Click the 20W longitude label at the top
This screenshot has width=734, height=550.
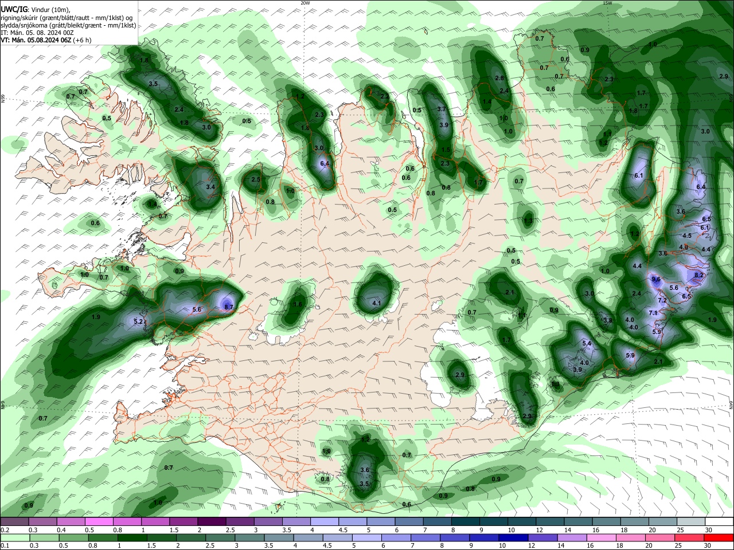pyautogui.click(x=305, y=3)
